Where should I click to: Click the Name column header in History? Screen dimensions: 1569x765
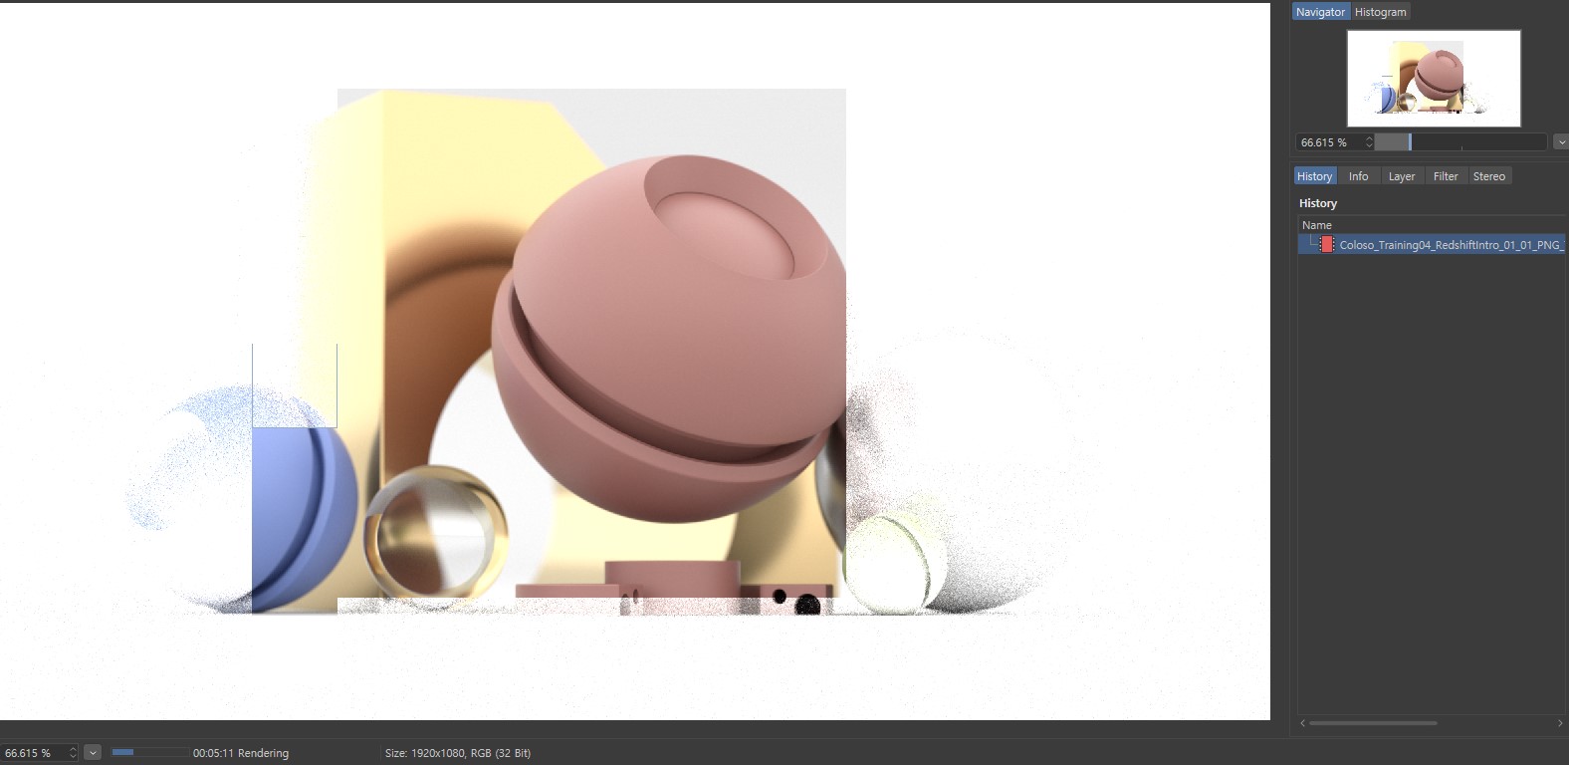click(x=1317, y=225)
